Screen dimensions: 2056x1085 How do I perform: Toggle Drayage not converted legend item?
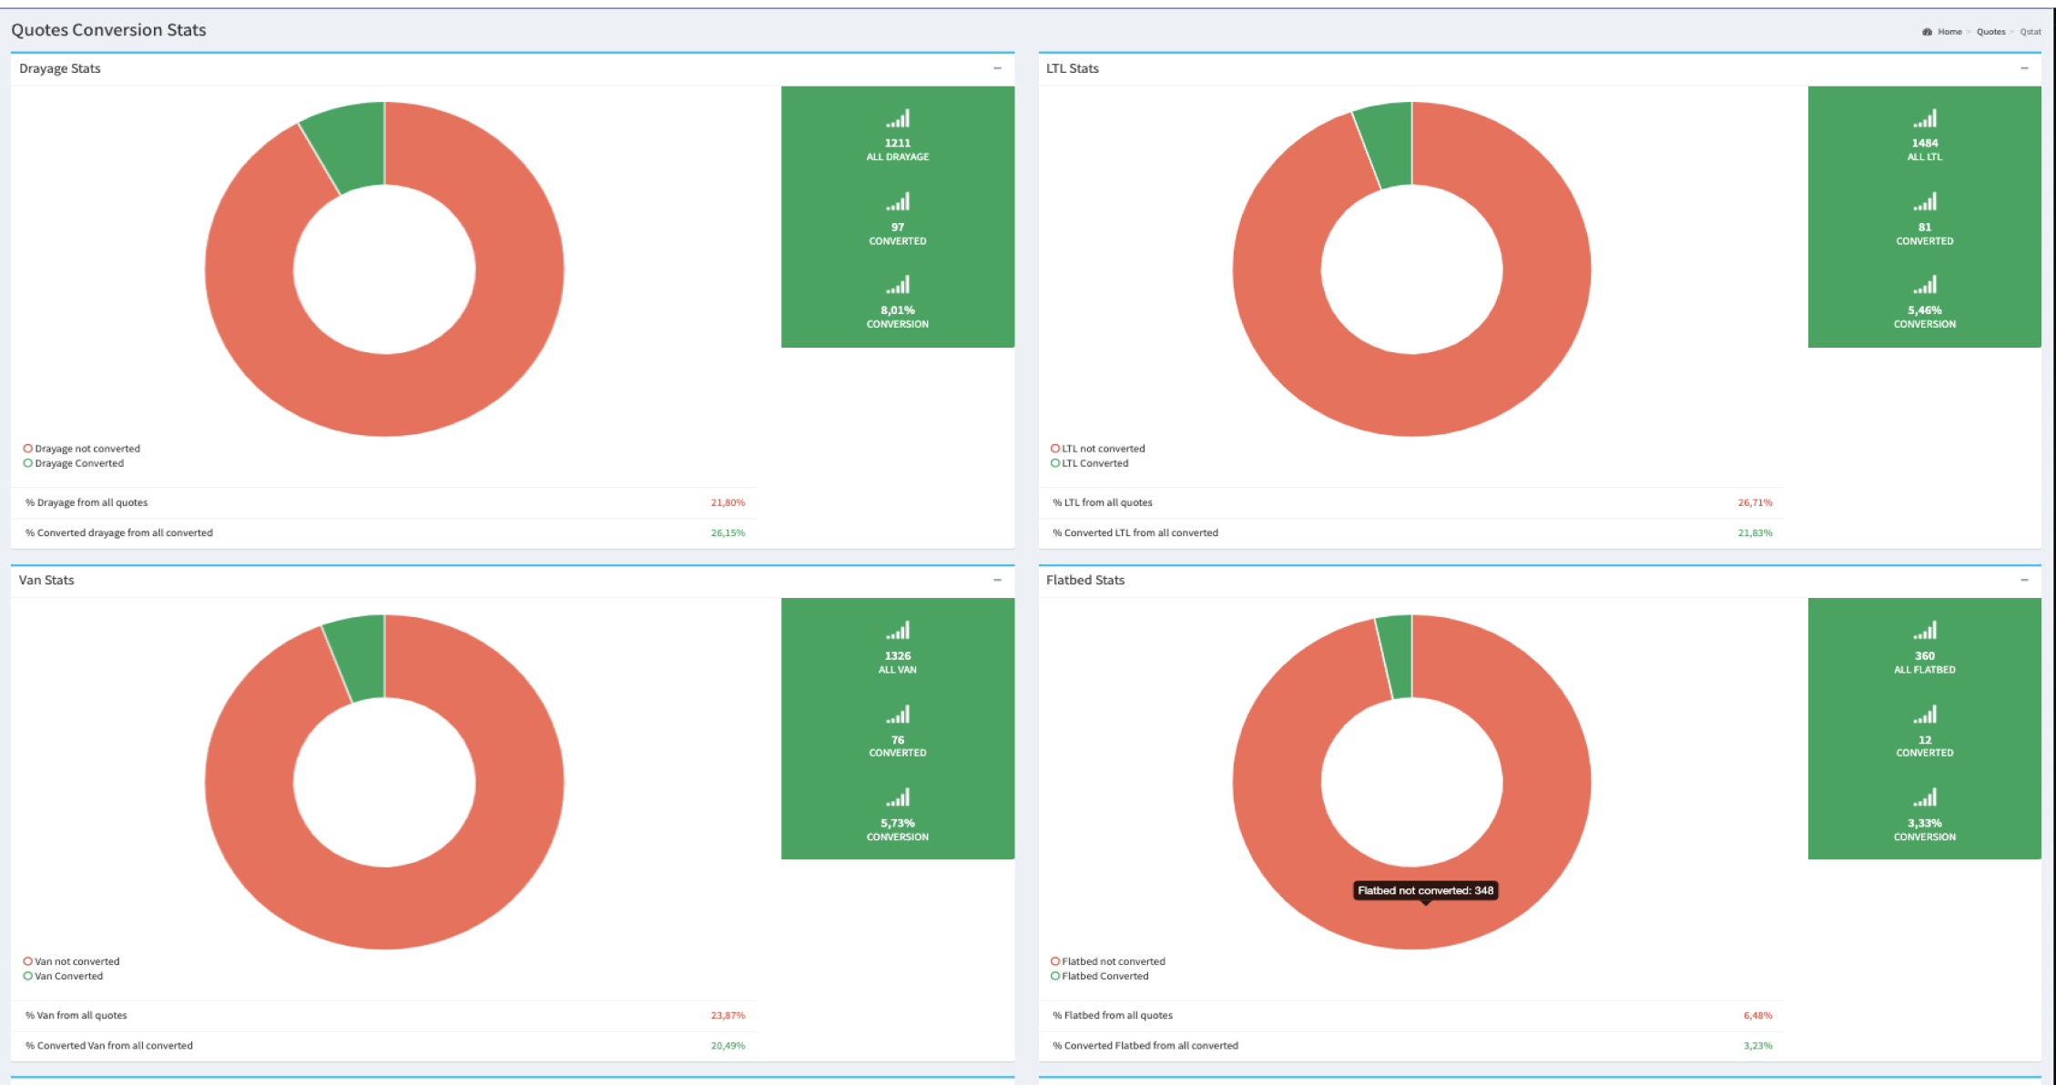tap(82, 449)
